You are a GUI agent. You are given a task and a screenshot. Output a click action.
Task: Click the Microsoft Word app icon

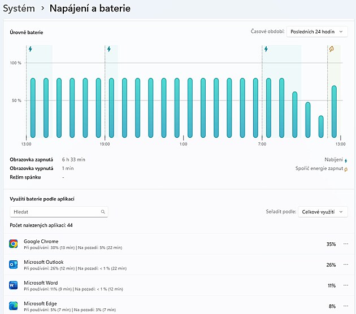[14, 285]
